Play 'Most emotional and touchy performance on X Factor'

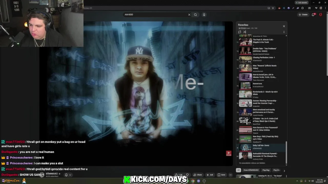(261, 112)
